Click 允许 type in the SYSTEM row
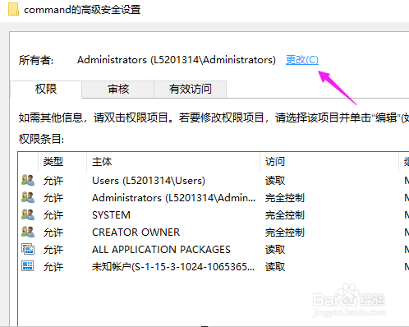Viewport: 409px width, 327px height. pyautogui.click(x=53, y=215)
